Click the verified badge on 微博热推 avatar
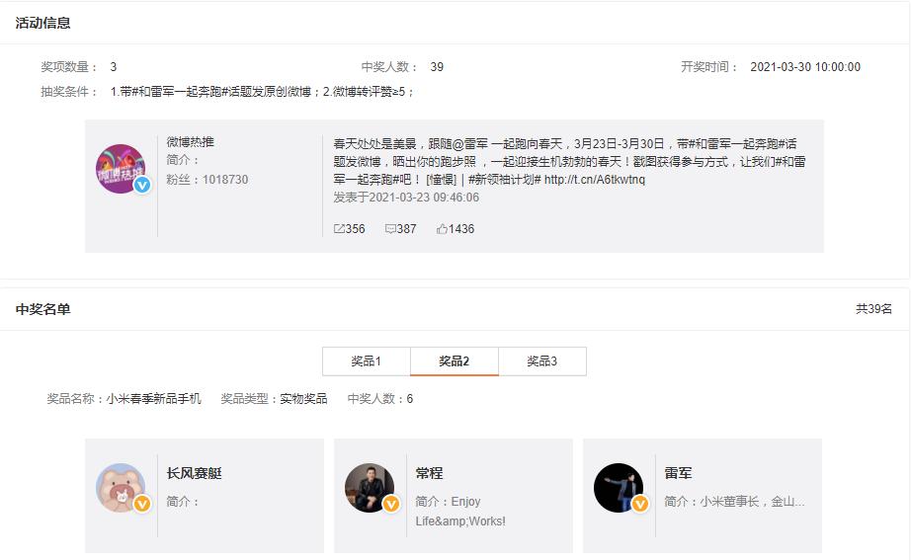 point(142,185)
